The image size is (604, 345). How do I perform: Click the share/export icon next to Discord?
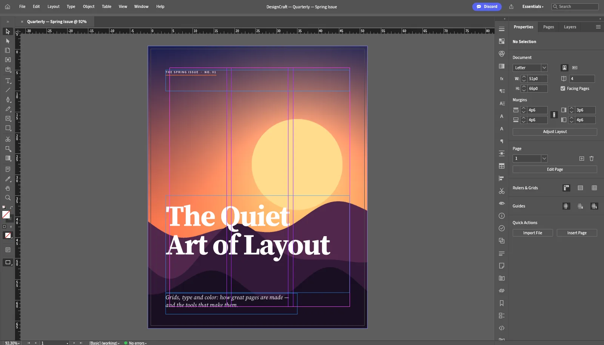(x=511, y=6)
